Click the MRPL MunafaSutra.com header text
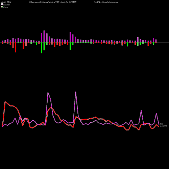169x169 pixels. tap(106, 2)
